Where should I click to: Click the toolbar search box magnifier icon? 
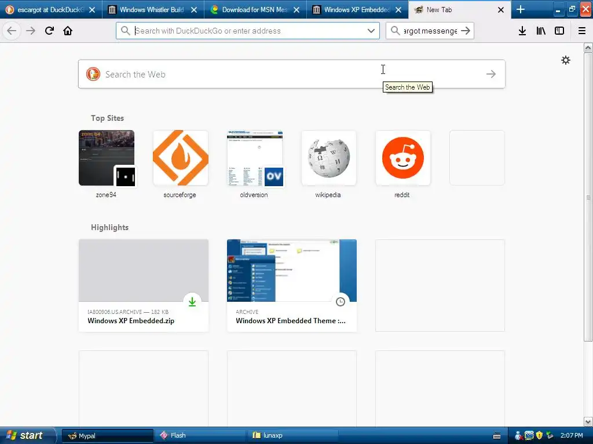tap(395, 31)
